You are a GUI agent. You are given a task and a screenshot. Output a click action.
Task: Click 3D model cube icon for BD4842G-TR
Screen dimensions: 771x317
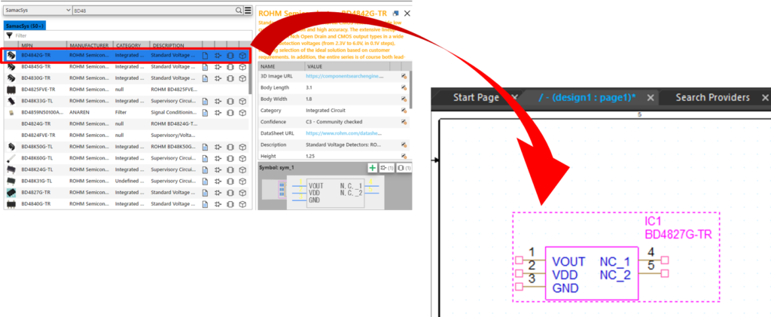click(242, 56)
